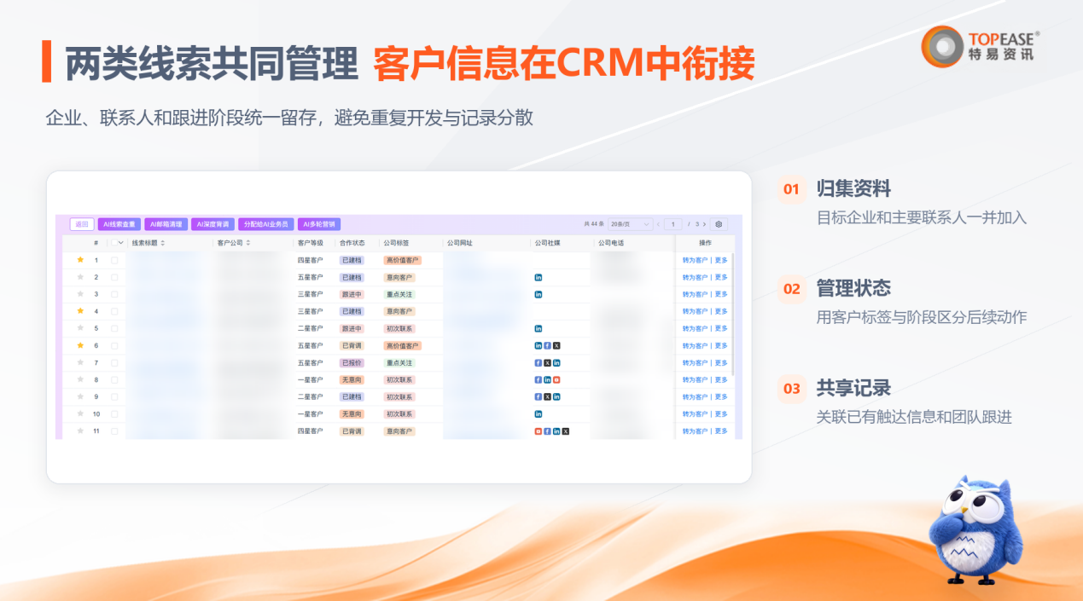1083x601 pixels.
Task: Run the AI线索查重 action
Action: point(119,224)
